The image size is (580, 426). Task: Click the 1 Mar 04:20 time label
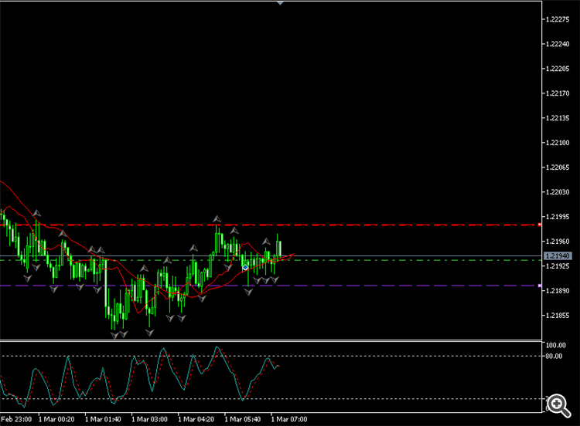[196, 419]
